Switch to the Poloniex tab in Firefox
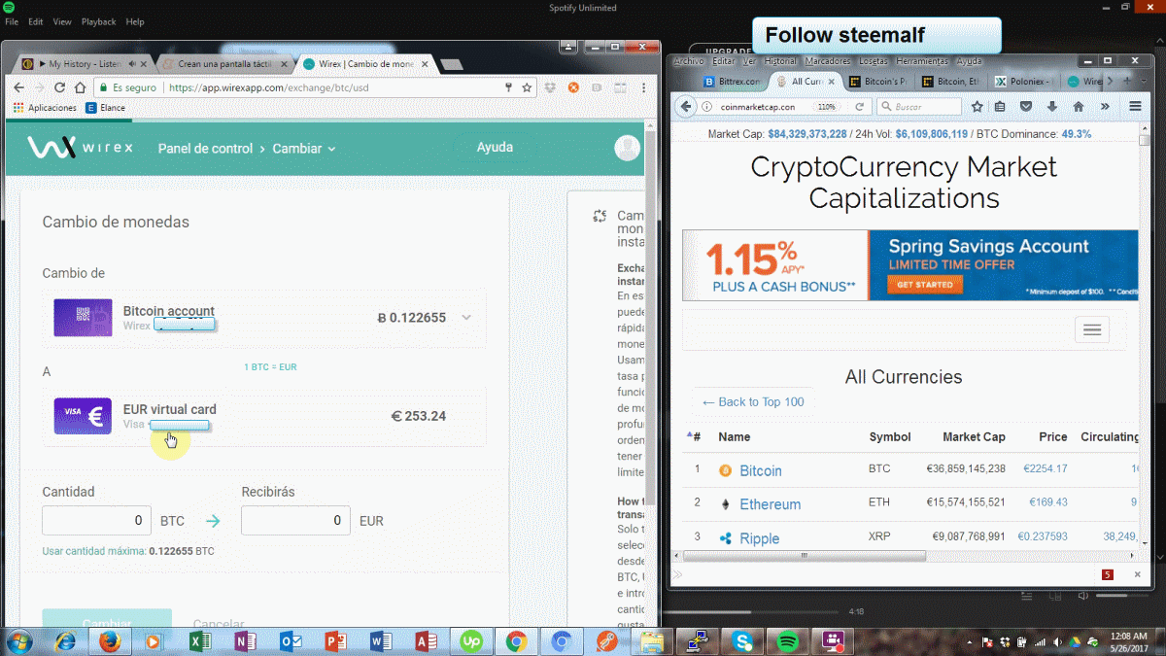1166x656 pixels. pos(1025,82)
